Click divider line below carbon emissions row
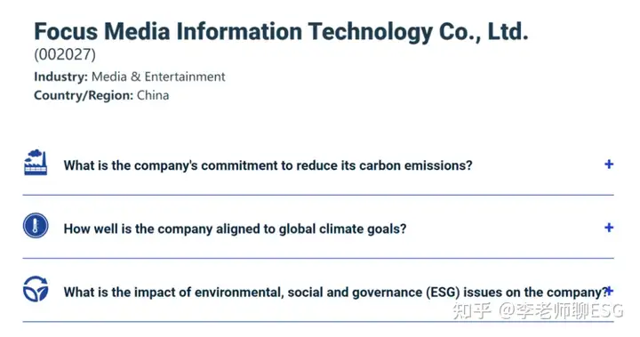 (x=318, y=195)
